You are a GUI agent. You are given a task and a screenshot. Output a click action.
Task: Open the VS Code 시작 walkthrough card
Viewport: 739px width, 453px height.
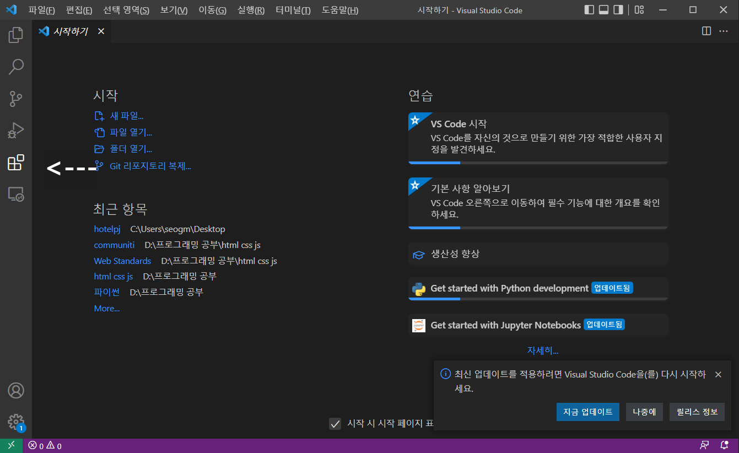[538, 138]
